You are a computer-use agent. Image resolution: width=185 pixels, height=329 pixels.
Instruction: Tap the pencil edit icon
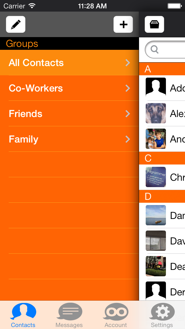point(16,24)
